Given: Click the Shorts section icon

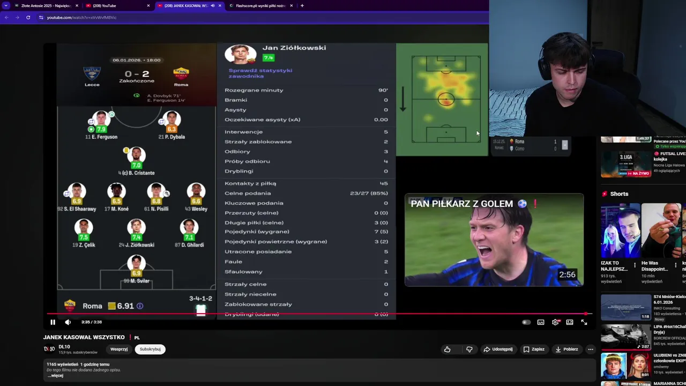Looking at the screenshot, I should (x=605, y=194).
